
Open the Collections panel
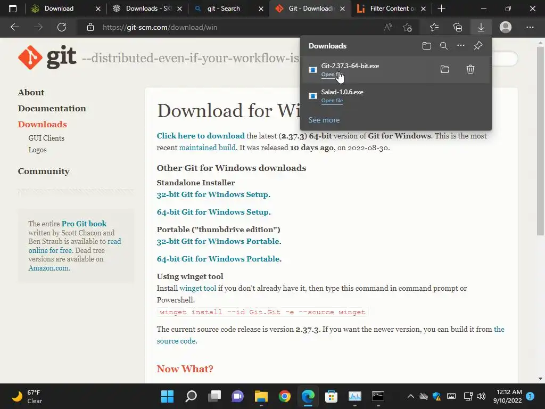(458, 27)
